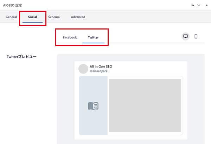The height and width of the screenshot is (144, 211).
Task: Select the Twitter sub-tab
Action: 93,37
